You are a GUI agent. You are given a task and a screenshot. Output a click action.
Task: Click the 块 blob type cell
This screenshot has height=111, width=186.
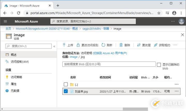click(x=146, y=91)
